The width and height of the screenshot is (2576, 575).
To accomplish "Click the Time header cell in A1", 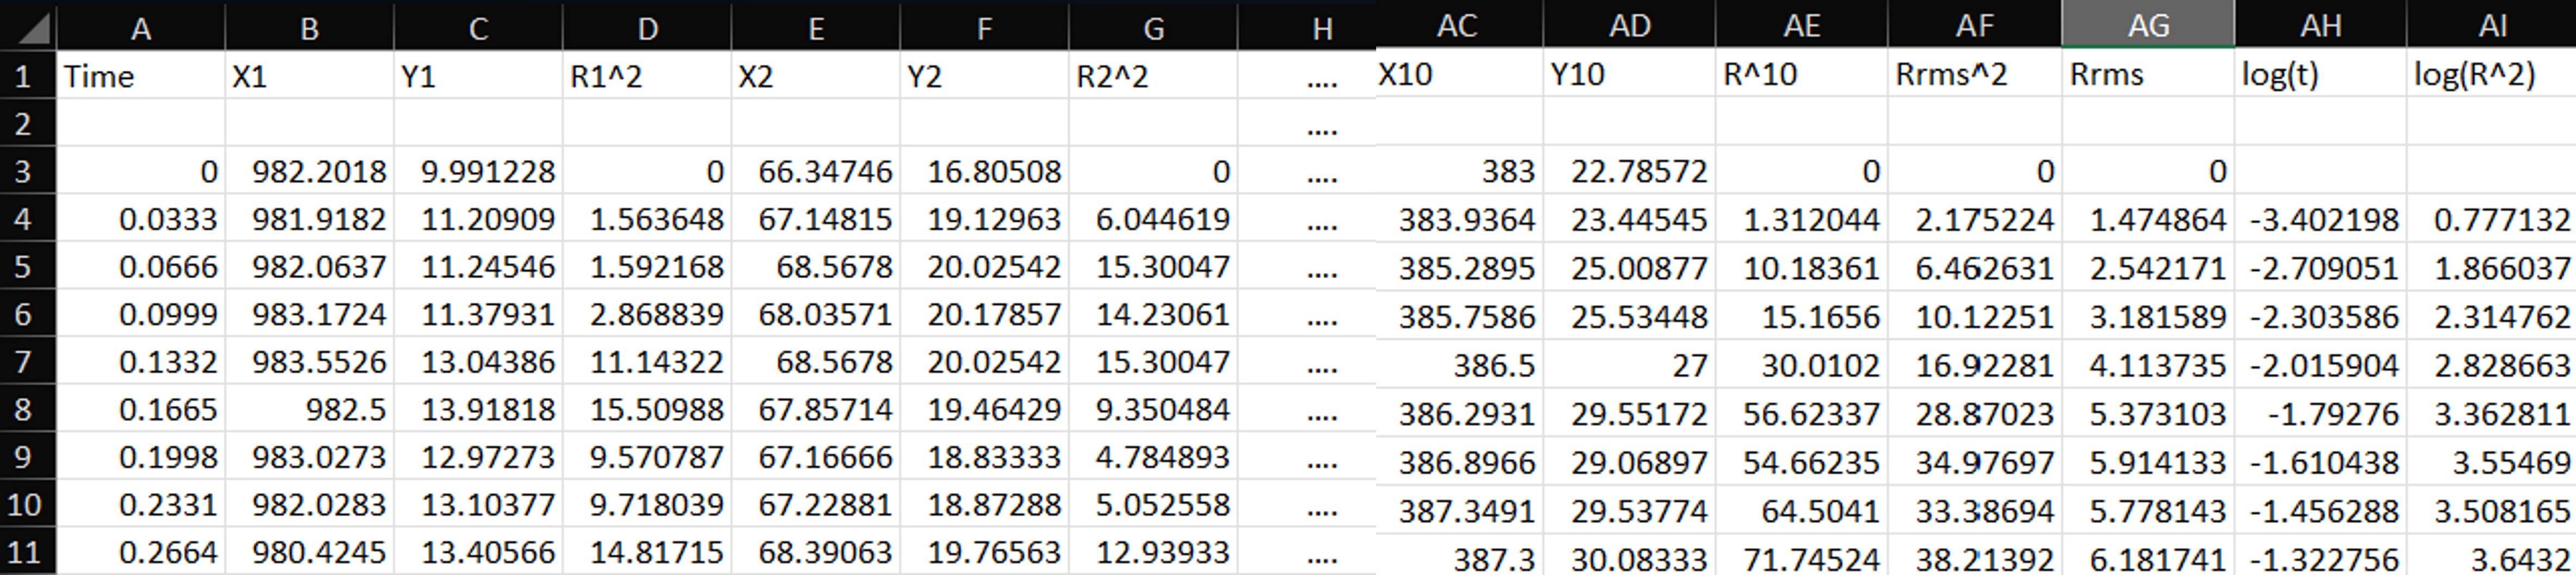I will (x=140, y=76).
